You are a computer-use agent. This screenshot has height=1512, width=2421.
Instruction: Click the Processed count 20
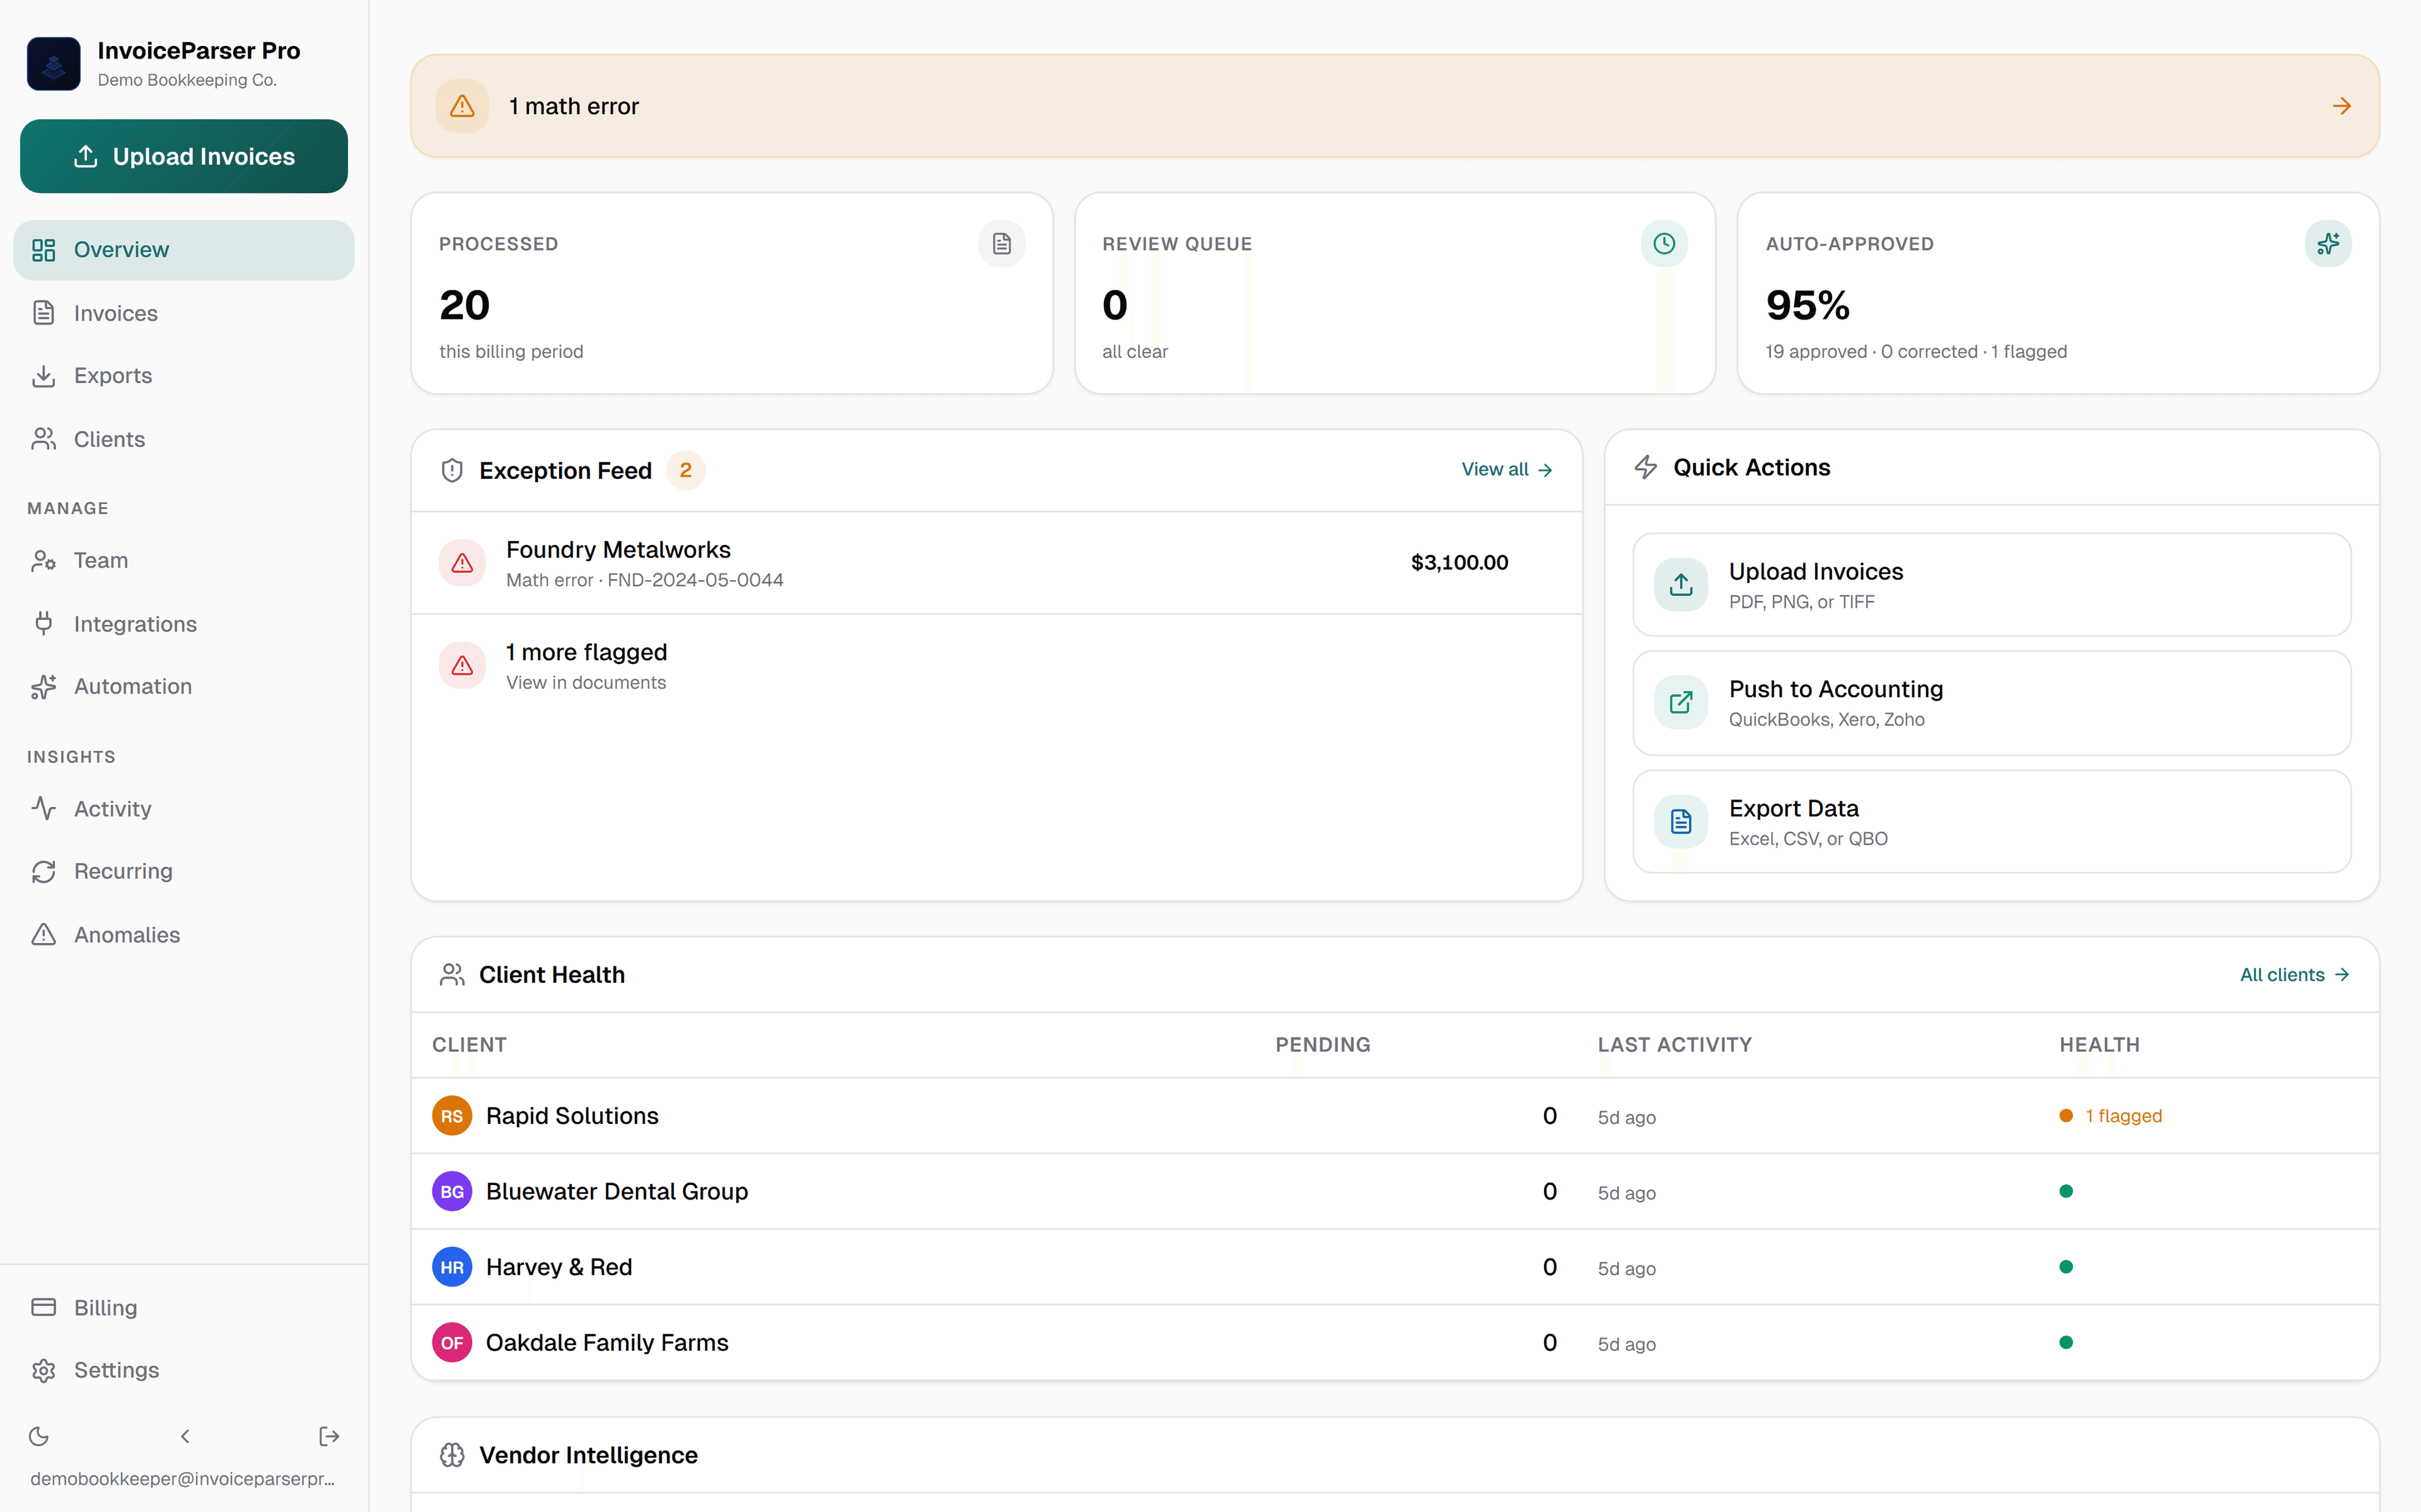[464, 305]
